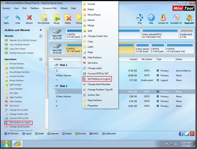This screenshot has width=197, height=149.
Task: Choose Wipe Partition in the context menu
Action: (x=100, y=101)
